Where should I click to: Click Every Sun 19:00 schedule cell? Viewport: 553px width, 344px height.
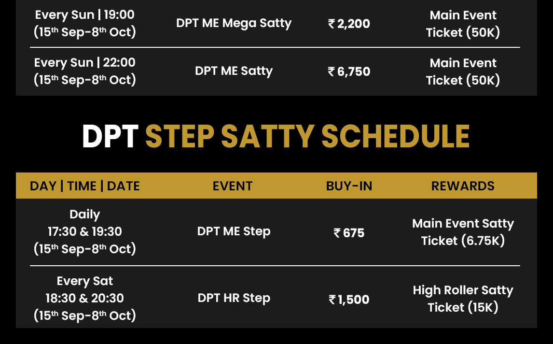coord(84,23)
